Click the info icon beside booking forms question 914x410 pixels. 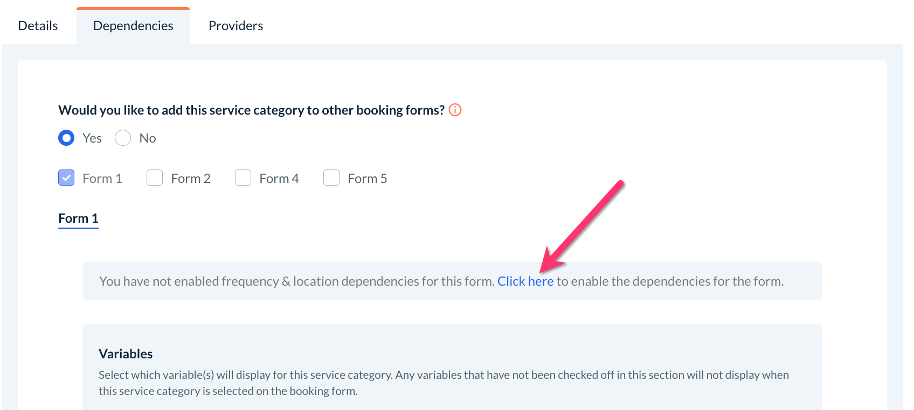coord(455,110)
